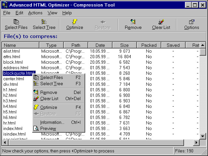
Task: Click the size value 7 631
Action: 124,123
